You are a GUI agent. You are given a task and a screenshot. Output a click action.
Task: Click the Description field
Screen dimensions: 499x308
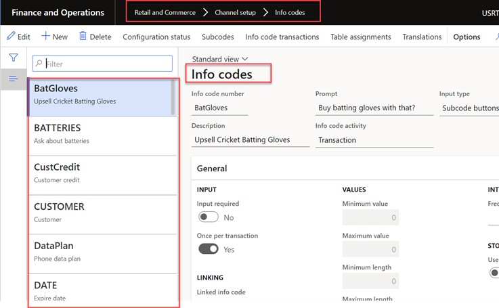tap(251, 140)
